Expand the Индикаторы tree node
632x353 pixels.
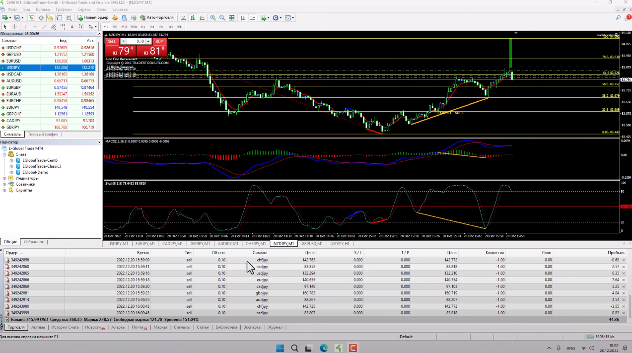point(4,178)
